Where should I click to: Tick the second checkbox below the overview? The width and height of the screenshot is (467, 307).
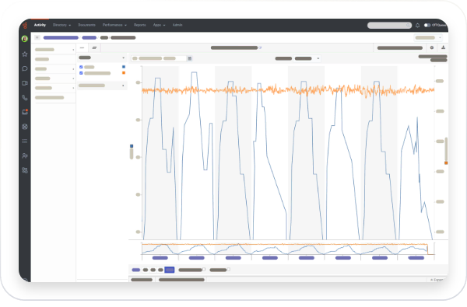pyautogui.click(x=228, y=269)
